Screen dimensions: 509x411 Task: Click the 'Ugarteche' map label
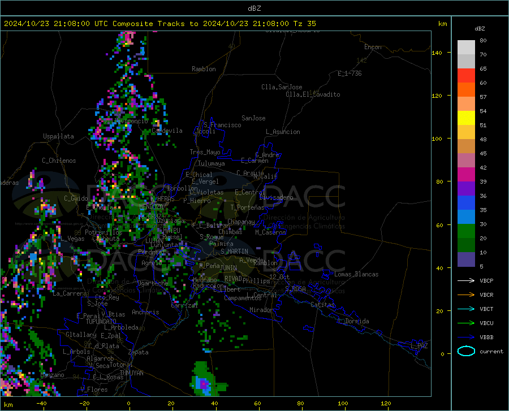[x=153, y=283]
